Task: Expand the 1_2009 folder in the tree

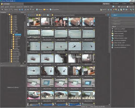Action: pyautogui.click(x=10, y=16)
